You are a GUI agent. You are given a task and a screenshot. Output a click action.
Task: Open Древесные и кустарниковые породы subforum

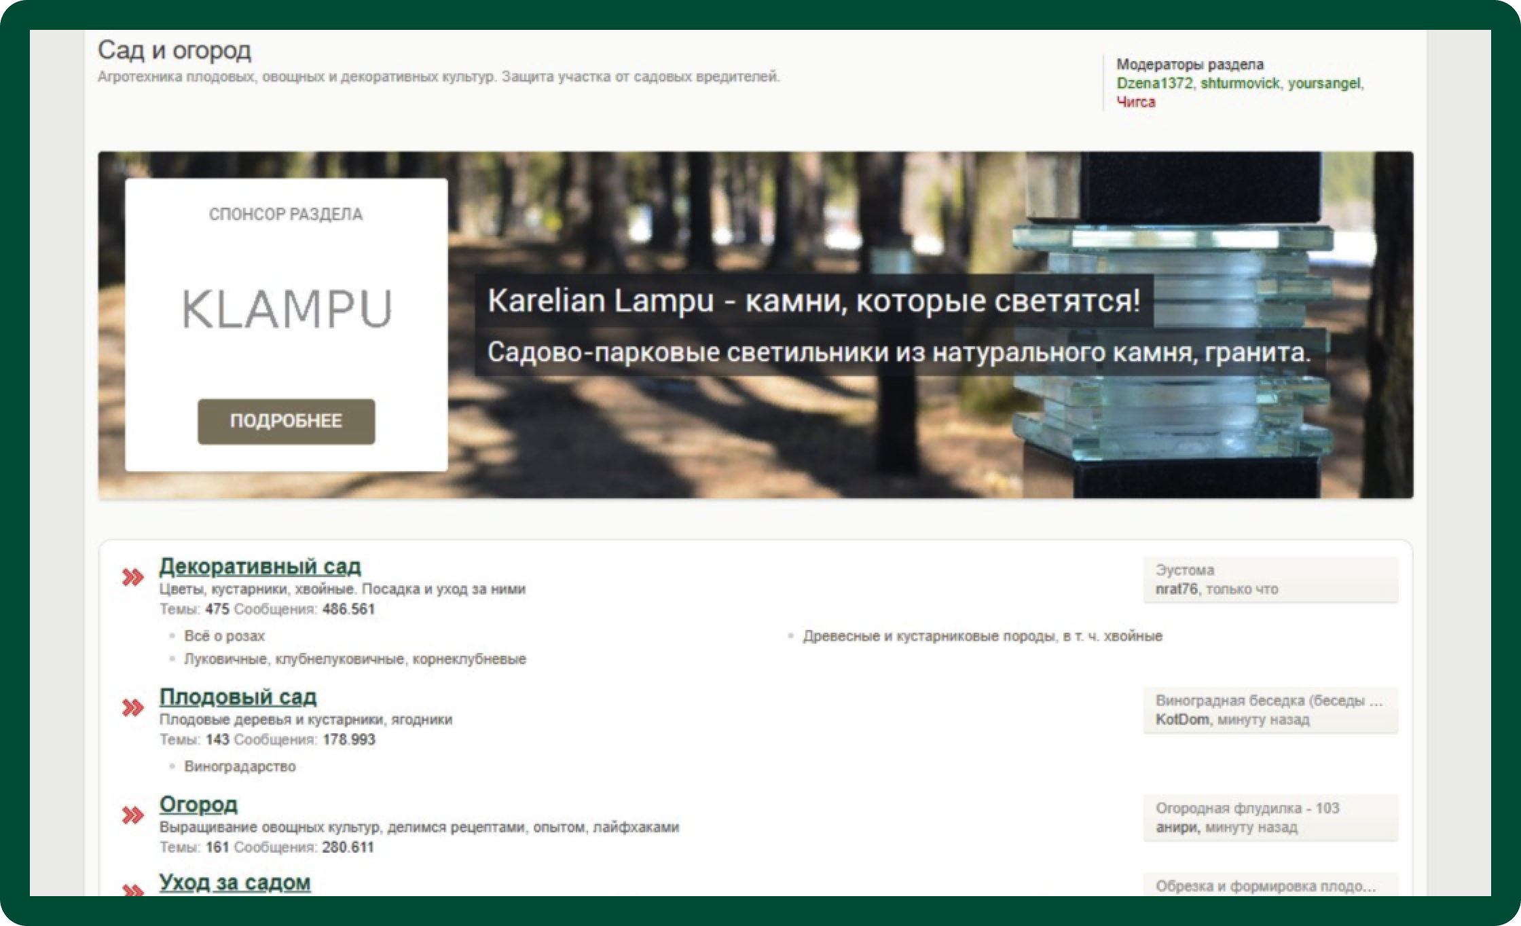click(x=982, y=636)
